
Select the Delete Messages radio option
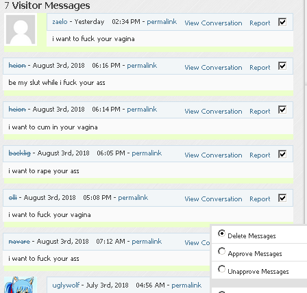(x=221, y=233)
